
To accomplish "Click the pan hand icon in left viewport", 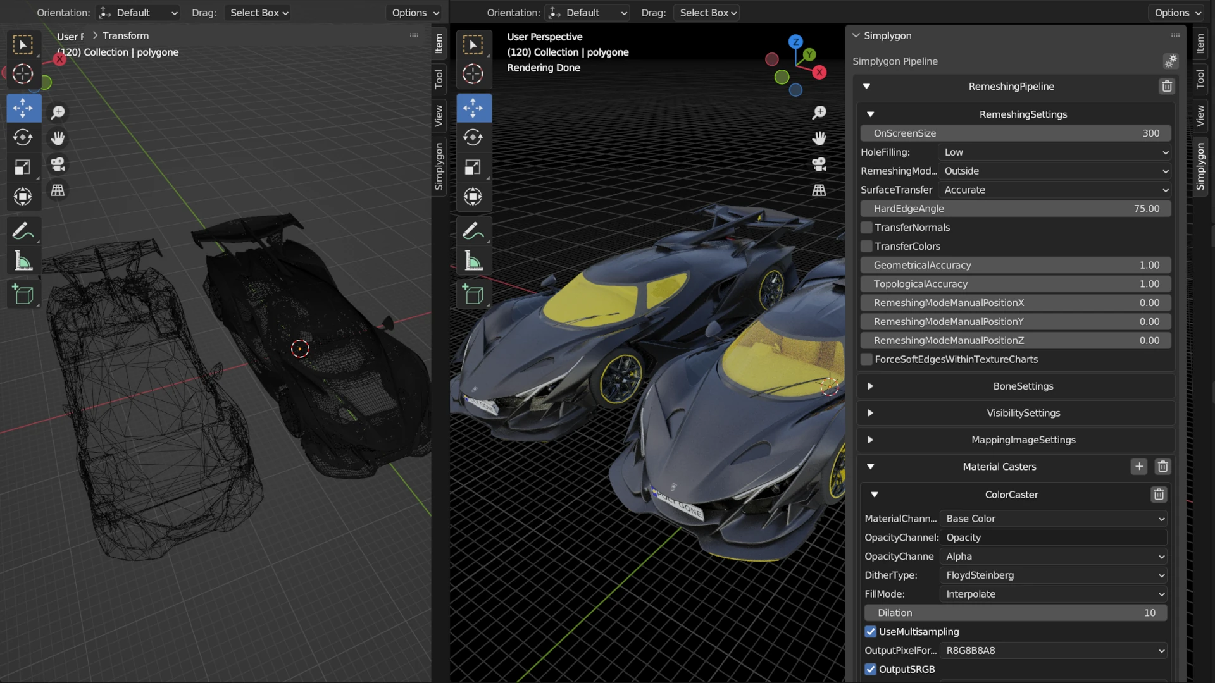I will click(58, 138).
